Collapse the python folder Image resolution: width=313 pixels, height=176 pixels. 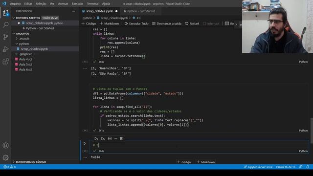pos(22,44)
